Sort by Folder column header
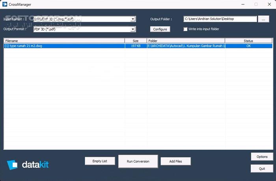 pos(186,41)
